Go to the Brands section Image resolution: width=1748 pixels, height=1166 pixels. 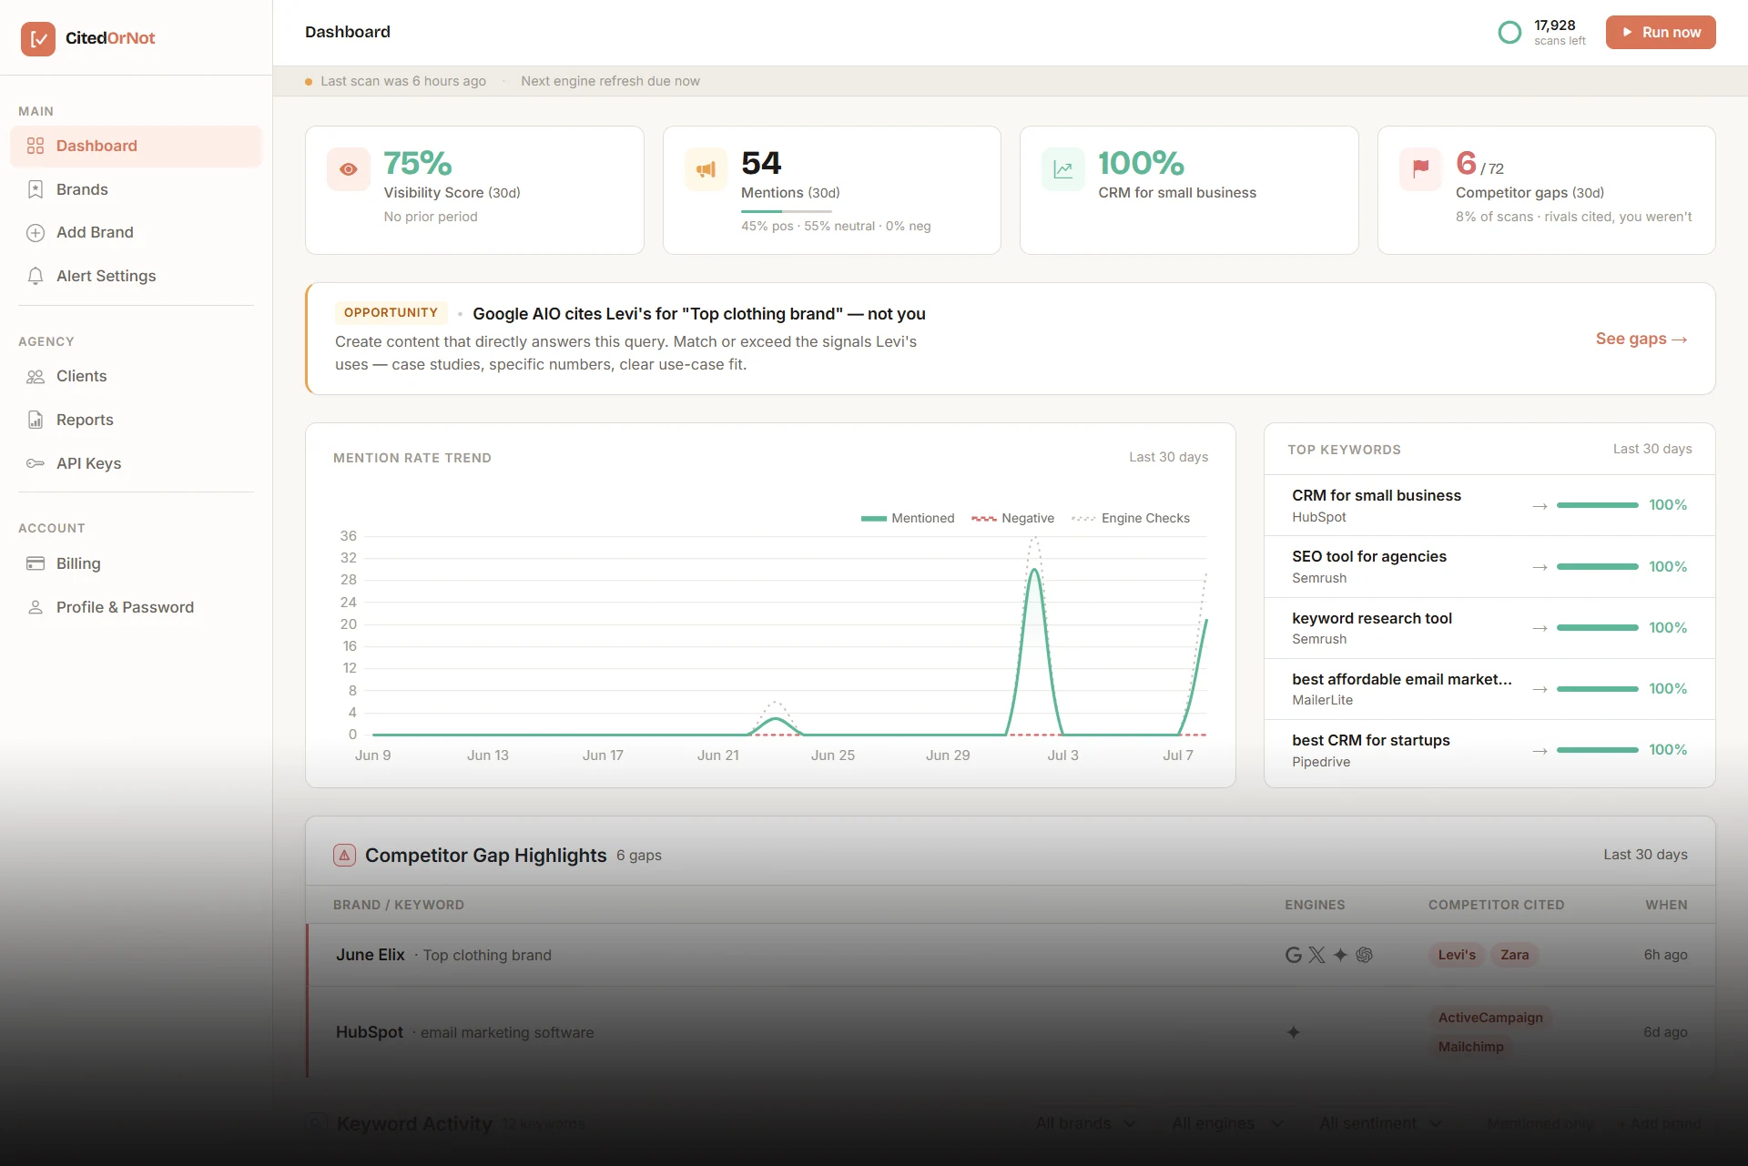click(136, 189)
